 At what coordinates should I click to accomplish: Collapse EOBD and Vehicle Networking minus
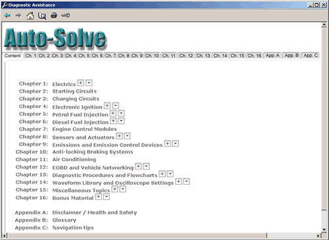coord(146,166)
